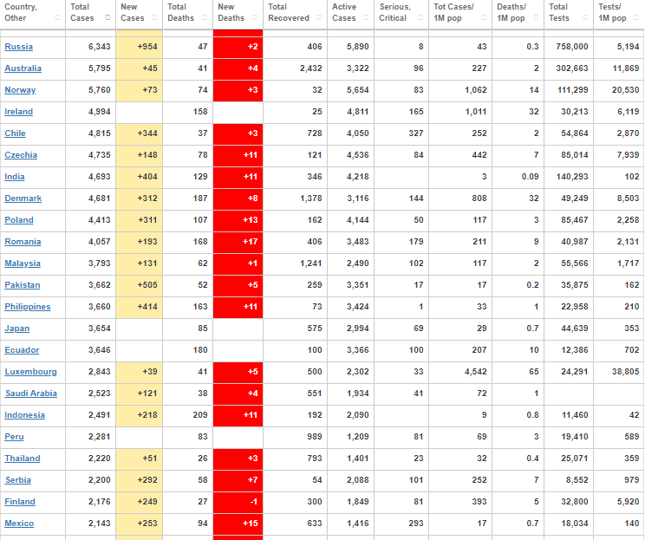Image resolution: width=645 pixels, height=540 pixels.
Task: Click Japan's total cases value 3,654
Action: pos(99,329)
